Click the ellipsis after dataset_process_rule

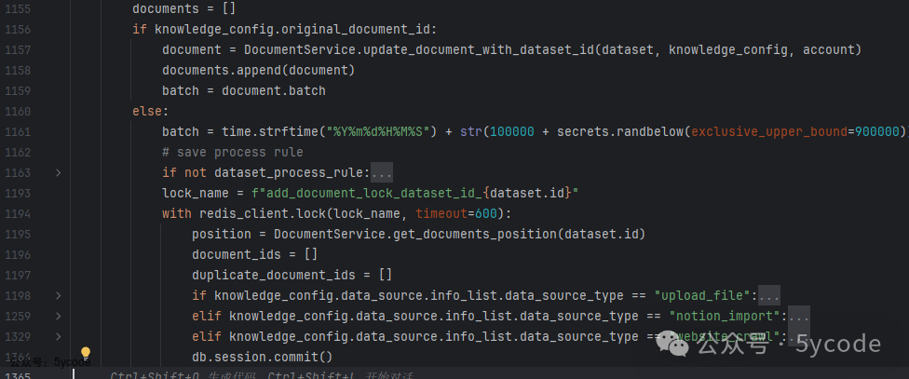(382, 173)
